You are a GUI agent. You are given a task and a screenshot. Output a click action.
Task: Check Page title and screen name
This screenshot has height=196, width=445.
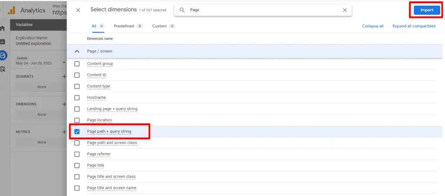coord(77,188)
